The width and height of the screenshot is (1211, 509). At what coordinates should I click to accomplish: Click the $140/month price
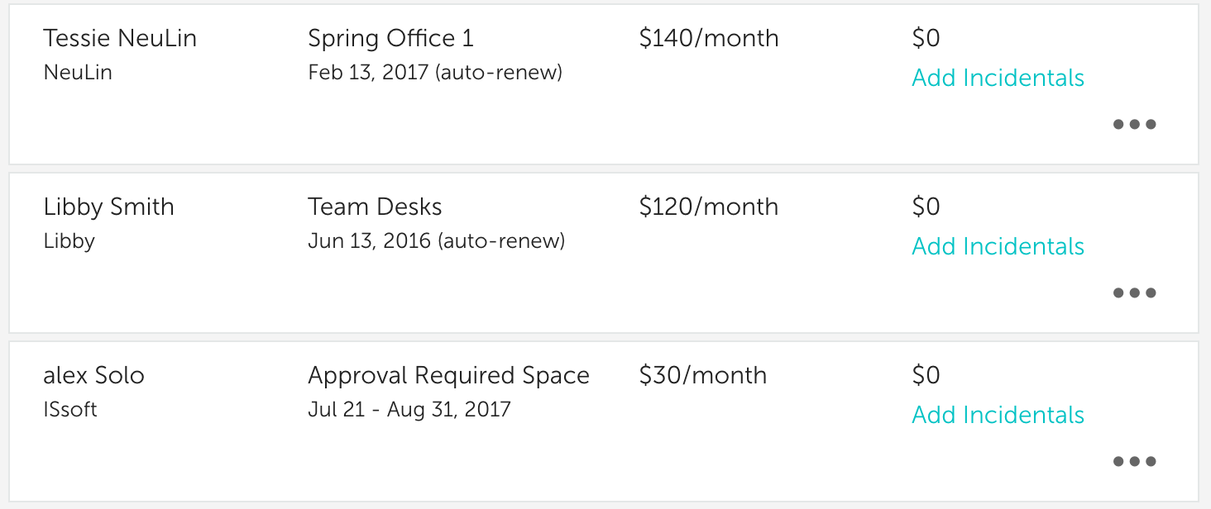pos(709,38)
